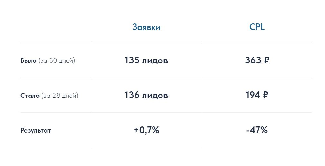Select the 363 CPL number
Screen dimensions: 325x166
click(253, 60)
